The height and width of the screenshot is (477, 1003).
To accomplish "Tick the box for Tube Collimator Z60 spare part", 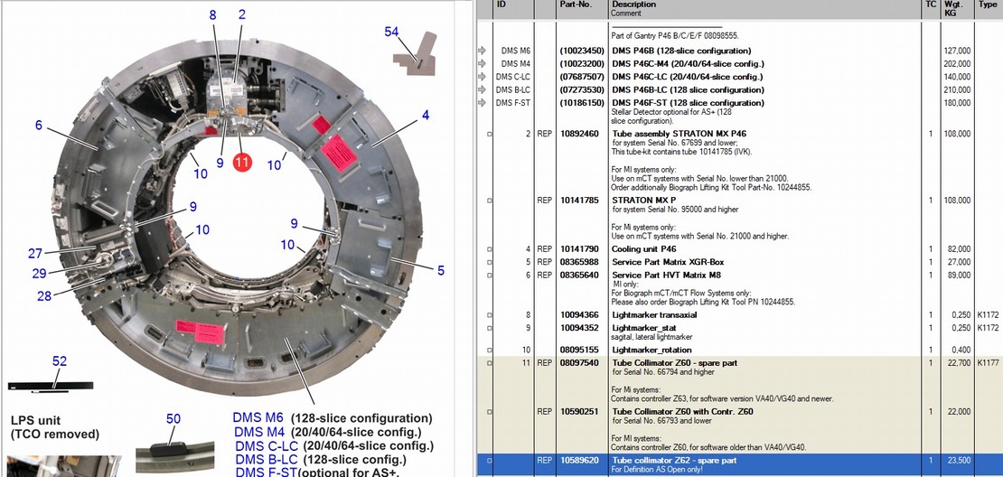I will 490,363.
